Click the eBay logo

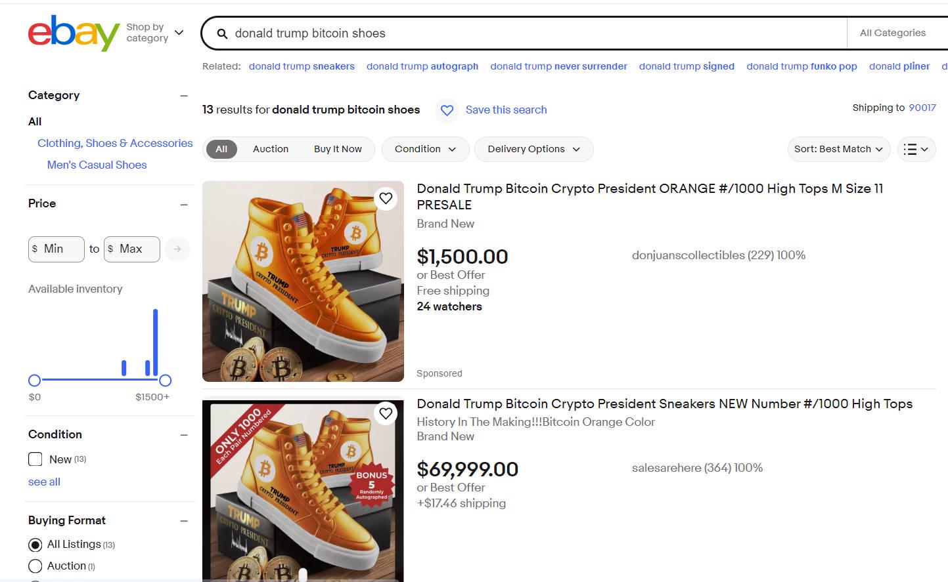(x=73, y=32)
